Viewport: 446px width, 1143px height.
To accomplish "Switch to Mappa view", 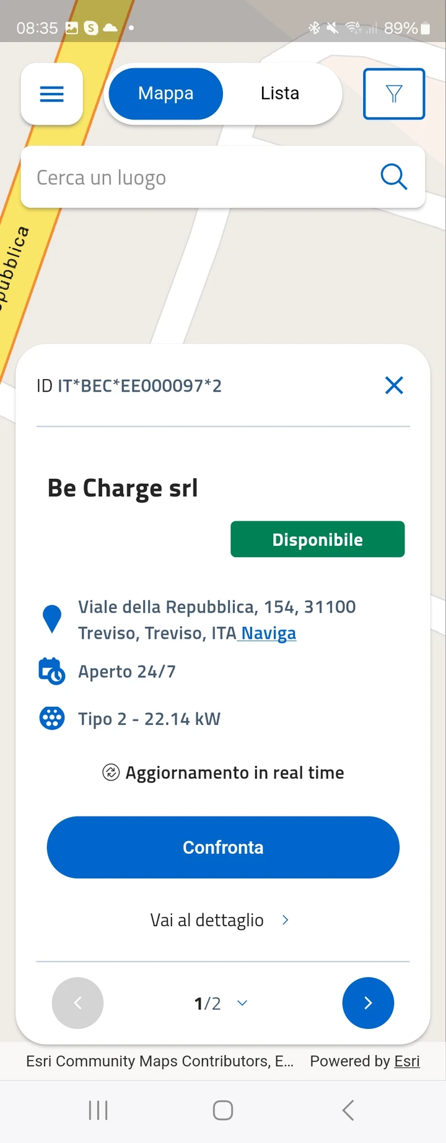I will (165, 94).
